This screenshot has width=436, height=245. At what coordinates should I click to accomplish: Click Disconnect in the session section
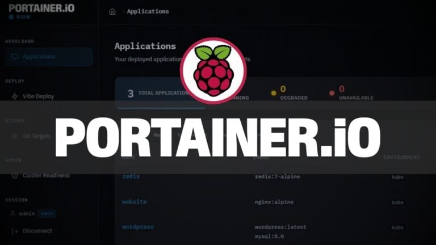[x=37, y=231]
